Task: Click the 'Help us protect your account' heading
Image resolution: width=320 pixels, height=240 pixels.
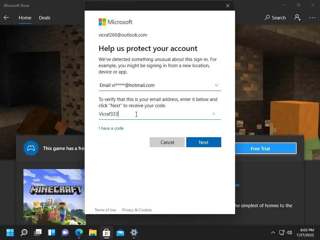Action: (x=148, y=48)
